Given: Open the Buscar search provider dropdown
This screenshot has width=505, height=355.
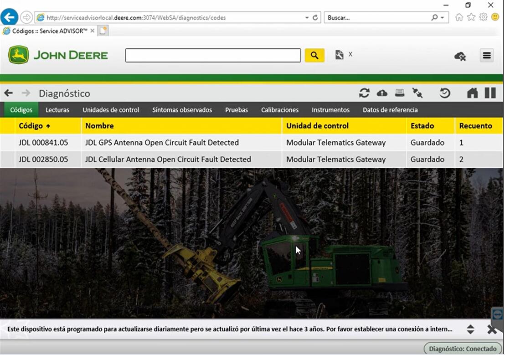Looking at the screenshot, I should coord(443,17).
